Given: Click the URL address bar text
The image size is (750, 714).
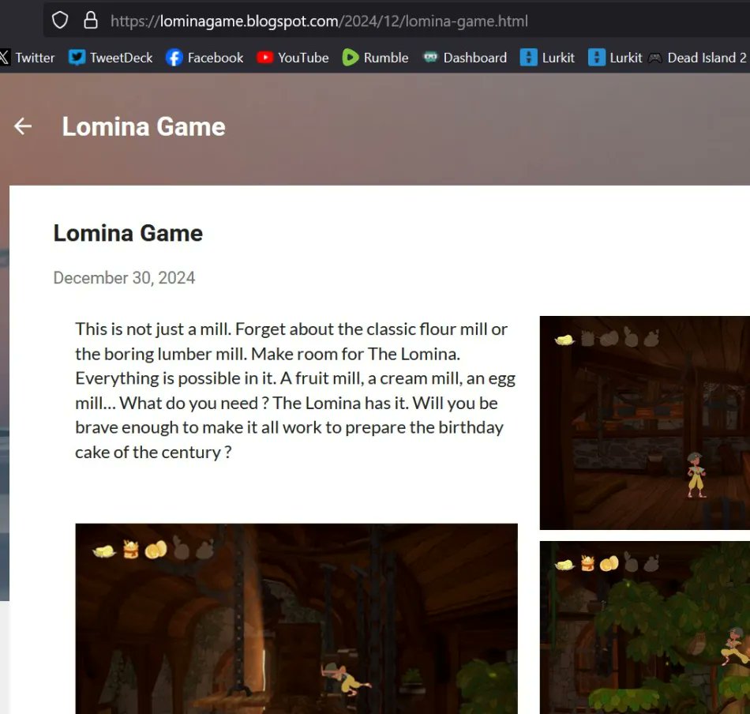Looking at the screenshot, I should (319, 21).
